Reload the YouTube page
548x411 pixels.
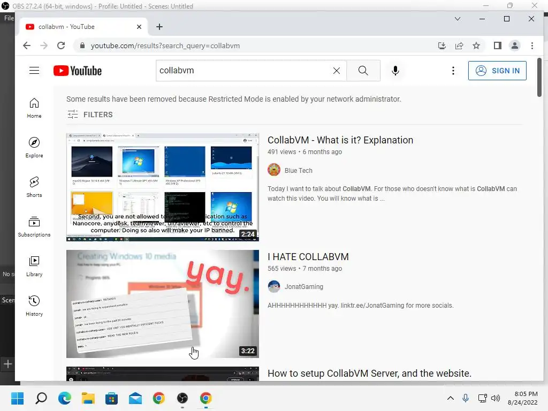pyautogui.click(x=61, y=46)
